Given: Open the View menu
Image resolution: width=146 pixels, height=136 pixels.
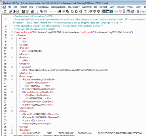Looking at the screenshot, I should 112,7.
